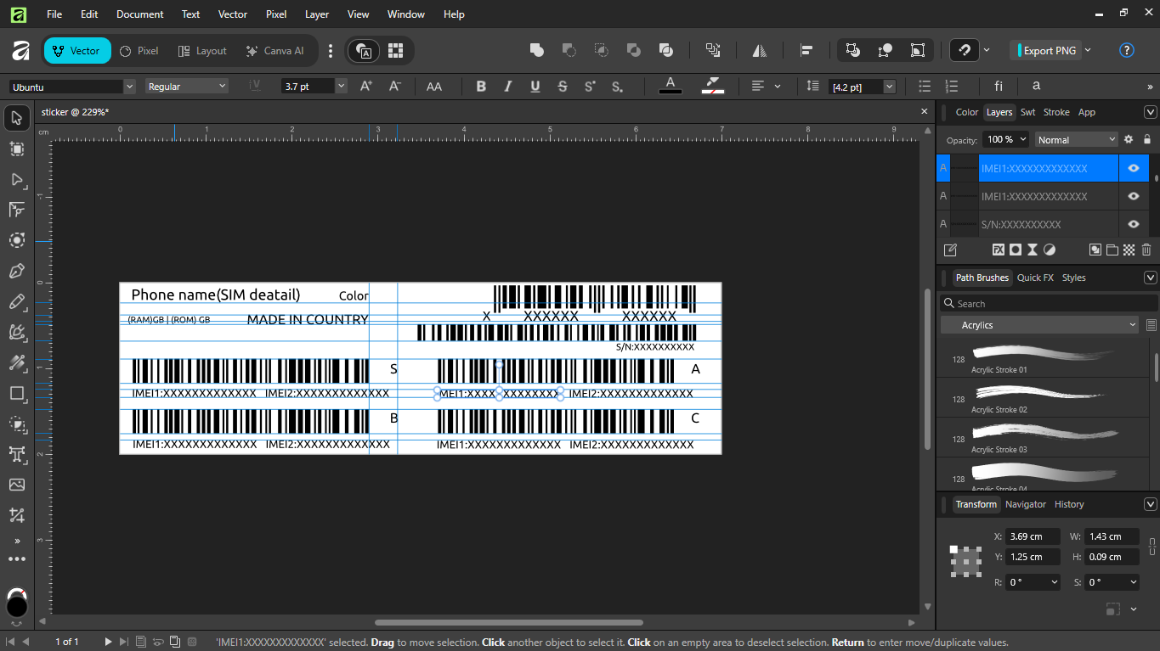
Task: Click the bulleted list icon
Action: (x=925, y=87)
